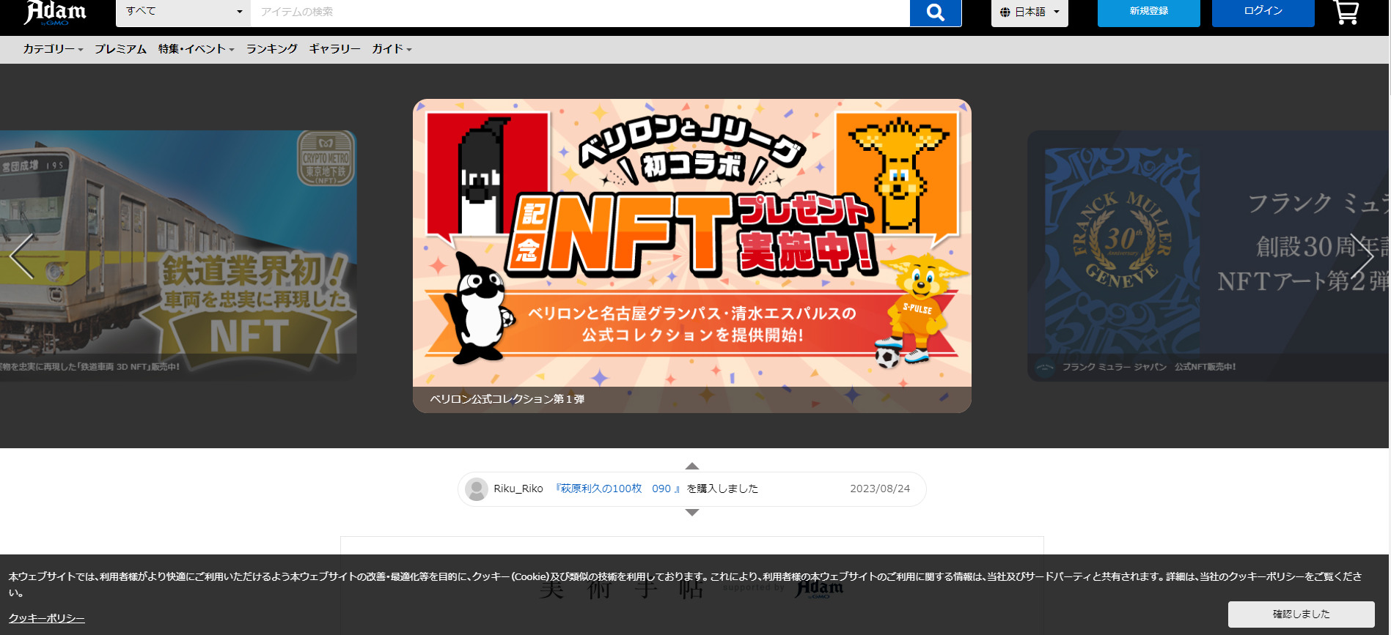Advance to next carousel slide arrow
This screenshot has height=635, width=1391.
point(1362,256)
